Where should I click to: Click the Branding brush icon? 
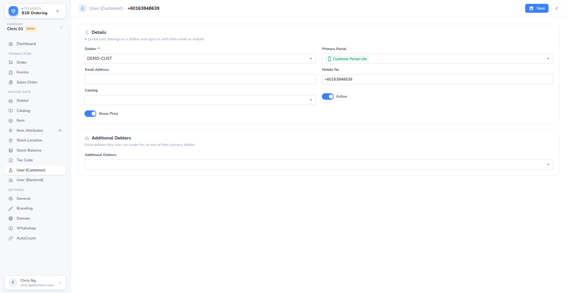point(11,208)
